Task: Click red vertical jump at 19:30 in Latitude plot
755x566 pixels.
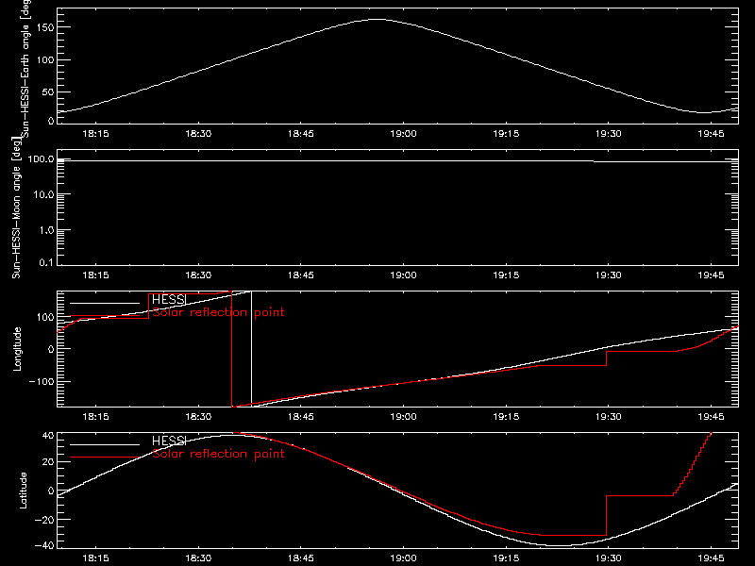Action: coord(606,515)
